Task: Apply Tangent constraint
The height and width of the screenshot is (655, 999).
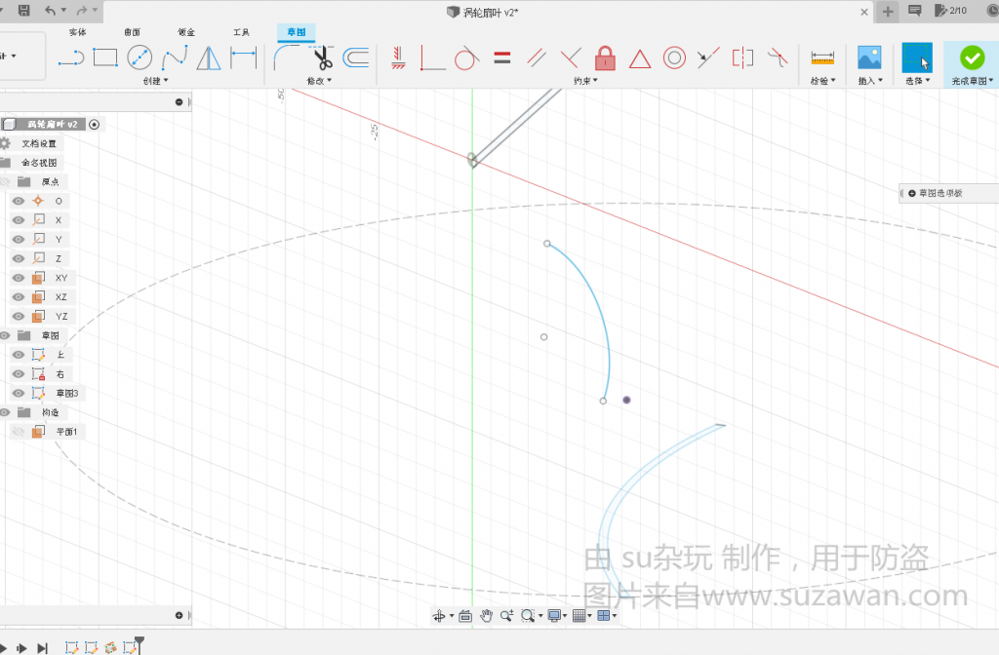Action: click(466, 58)
